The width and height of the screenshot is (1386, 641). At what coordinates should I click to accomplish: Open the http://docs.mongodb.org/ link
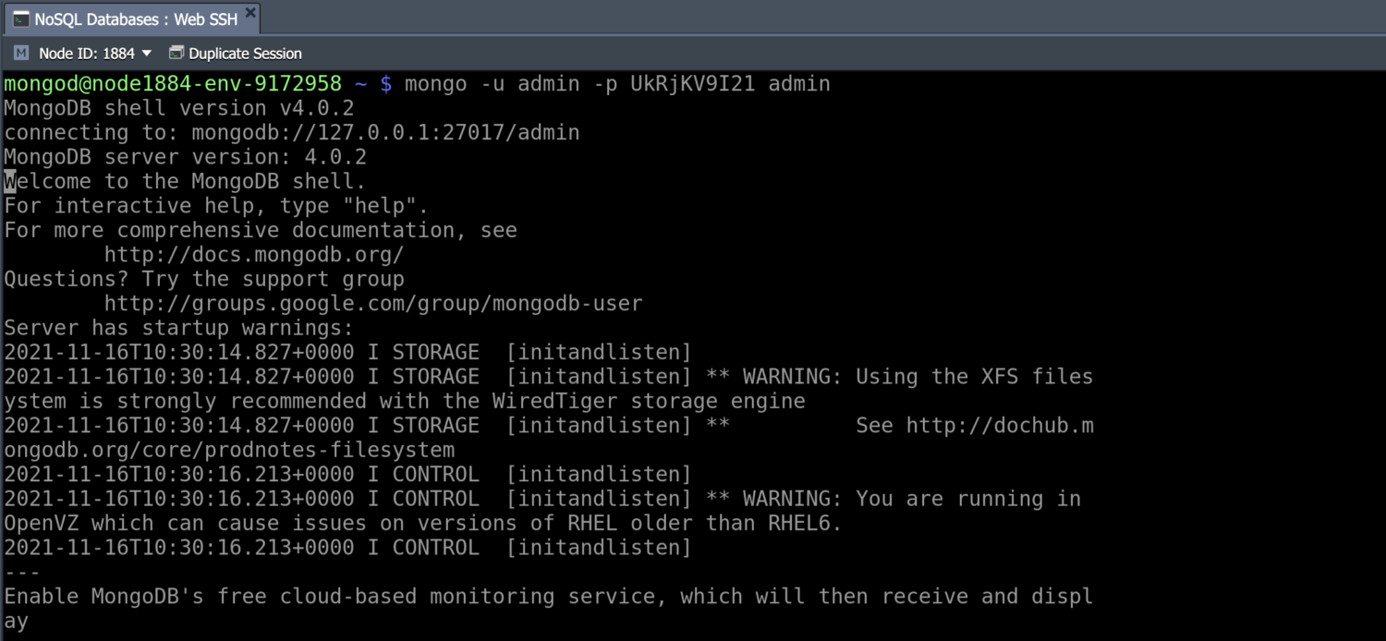point(254,254)
